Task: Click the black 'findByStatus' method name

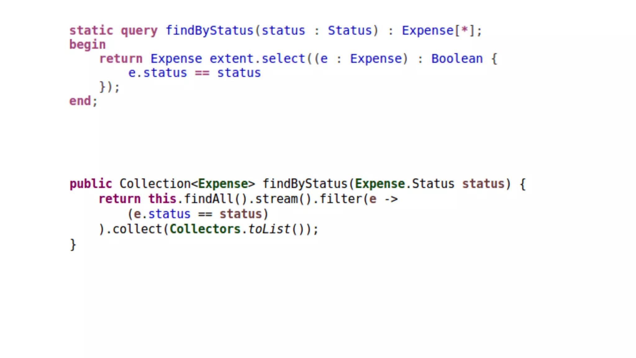Action: 305,184
